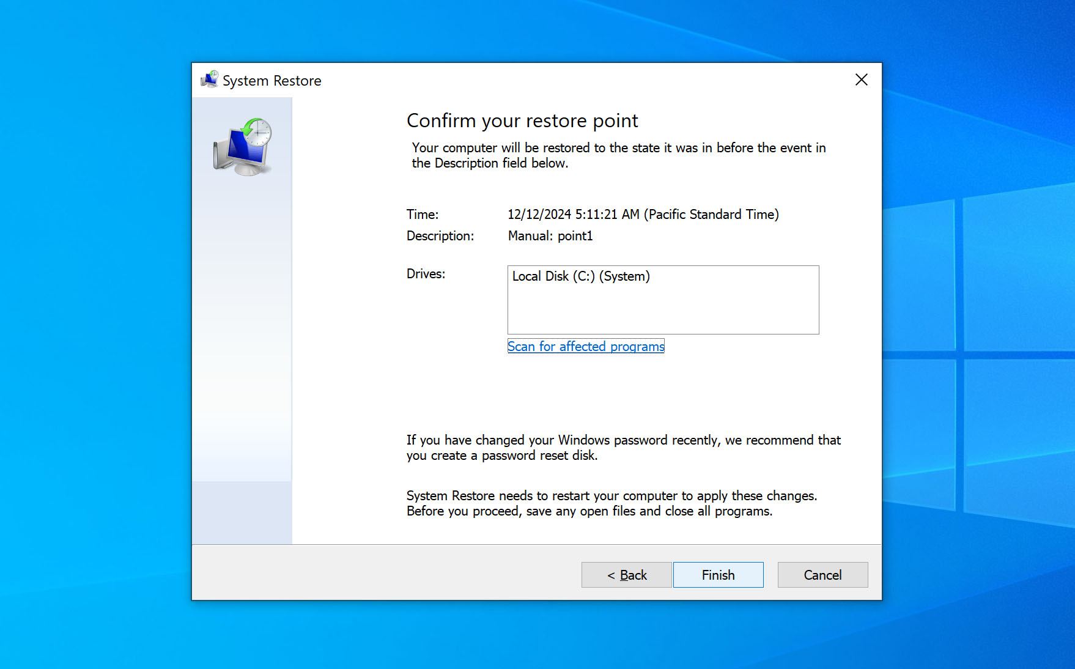
Task: Click the large restore clock computer icon
Action: 243,147
